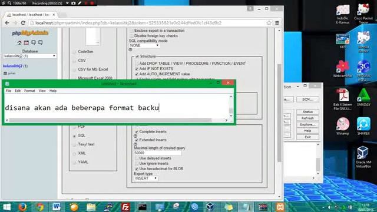Toggle Add AUTO_INCREMENT value
This screenshot has height=212, width=377.
137,74
